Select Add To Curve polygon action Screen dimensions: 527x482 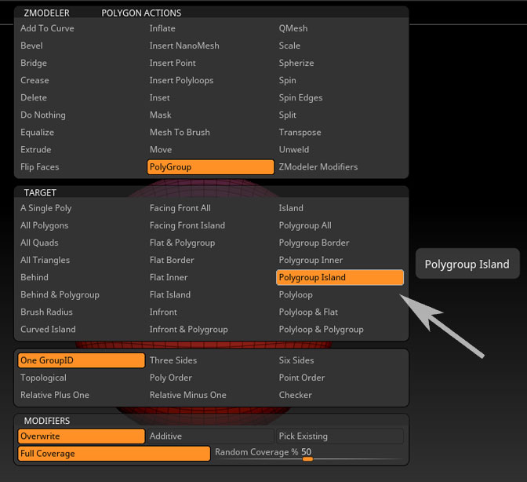pos(47,28)
